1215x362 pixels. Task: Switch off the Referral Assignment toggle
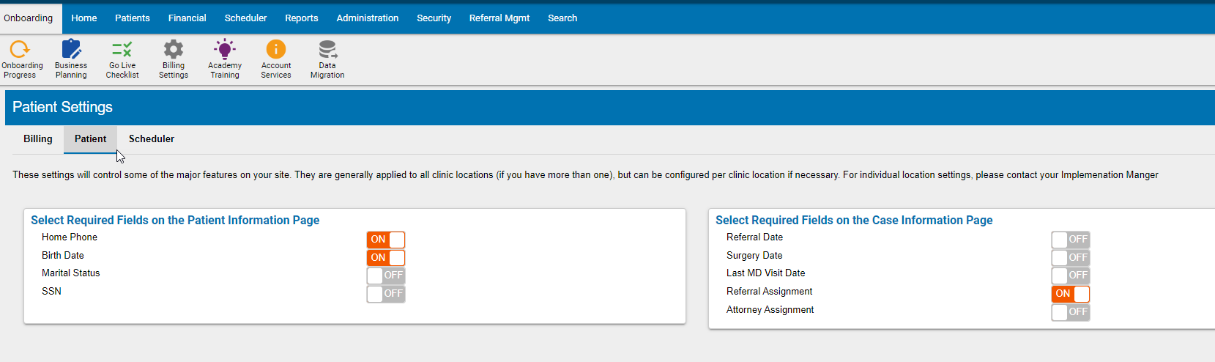1071,294
